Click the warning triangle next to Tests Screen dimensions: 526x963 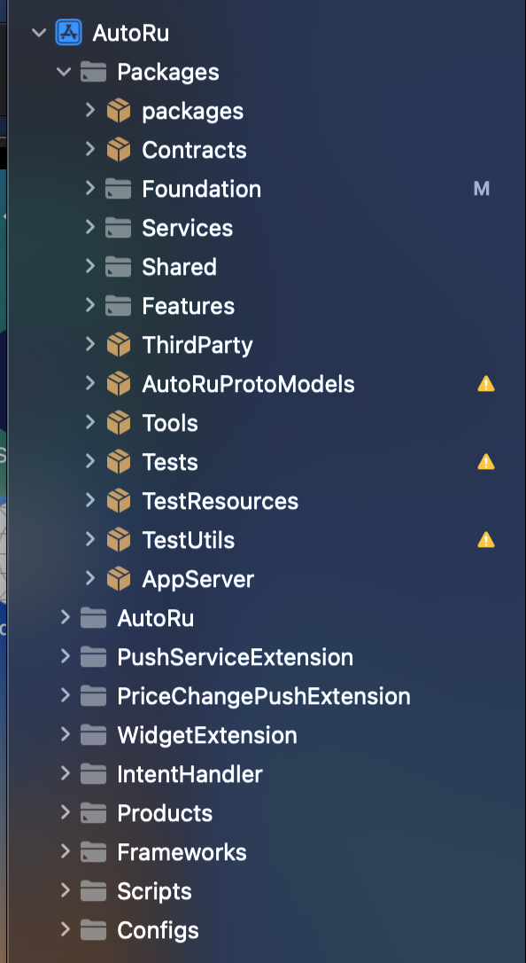click(x=485, y=462)
